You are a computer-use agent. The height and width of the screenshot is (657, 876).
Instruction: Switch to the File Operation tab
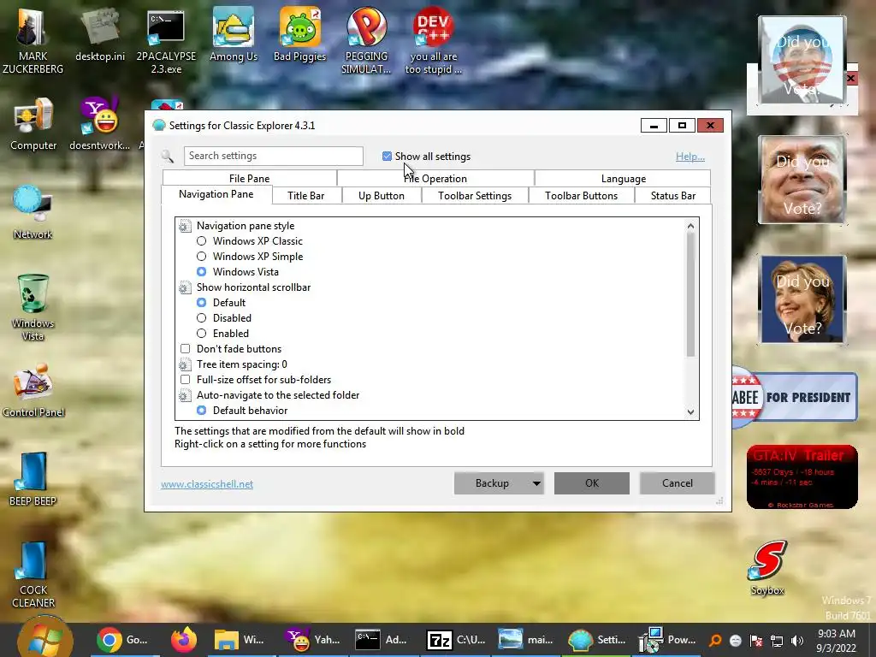tap(435, 178)
